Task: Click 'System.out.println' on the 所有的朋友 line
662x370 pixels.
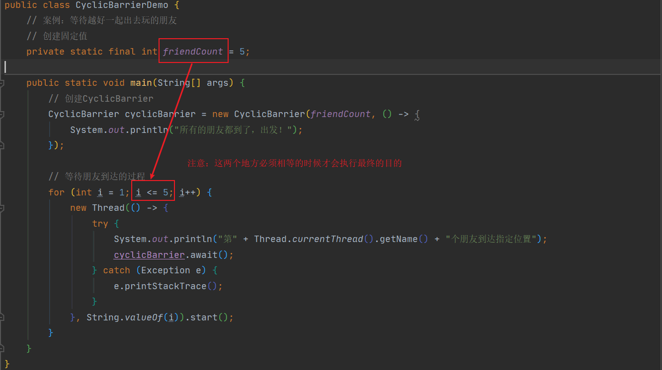Action: point(119,130)
